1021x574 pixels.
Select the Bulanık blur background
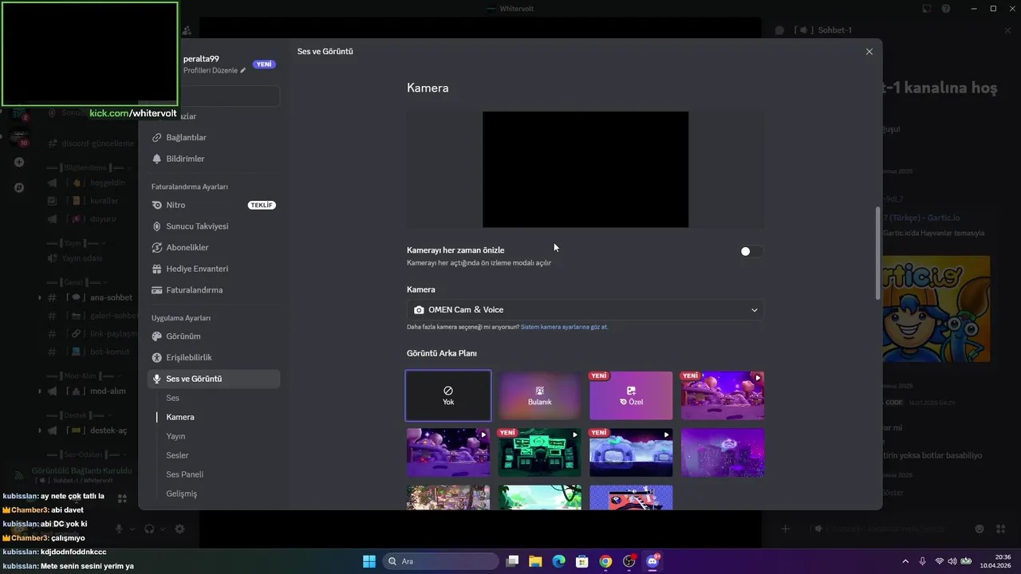[540, 395]
